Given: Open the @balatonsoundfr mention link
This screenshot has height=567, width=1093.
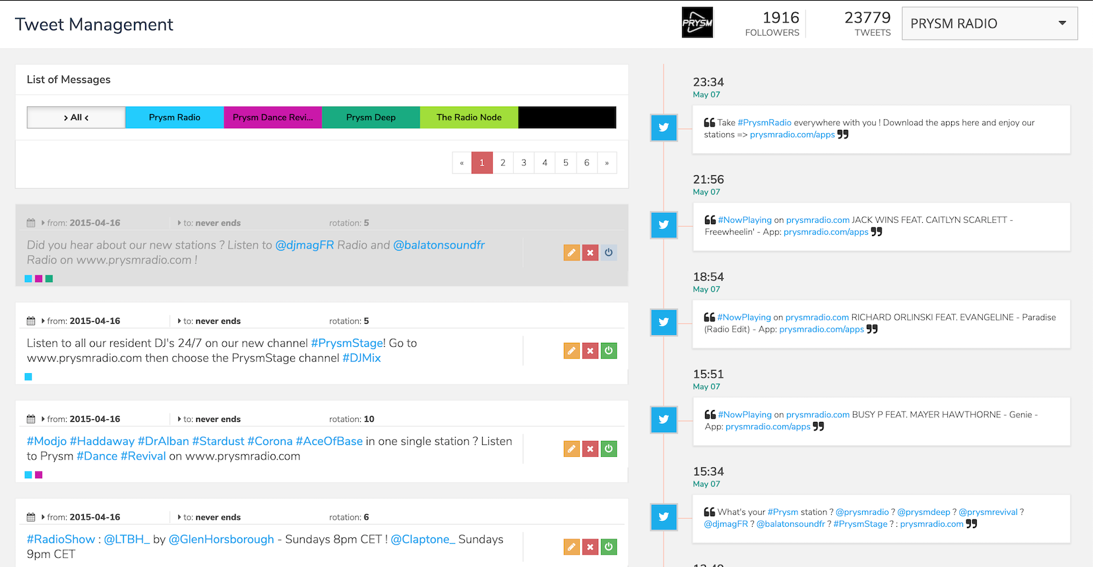Looking at the screenshot, I should 439,245.
